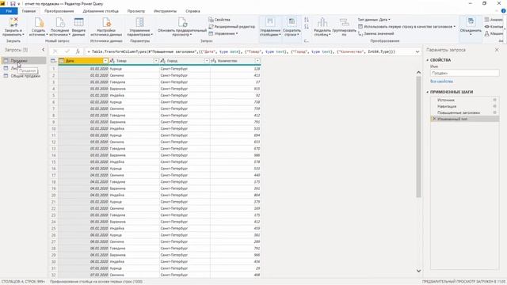Click the Machine learning flask icon

[x=486, y=33]
